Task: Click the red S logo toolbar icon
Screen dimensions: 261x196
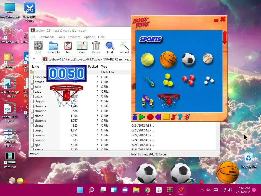Action: [187, 117]
